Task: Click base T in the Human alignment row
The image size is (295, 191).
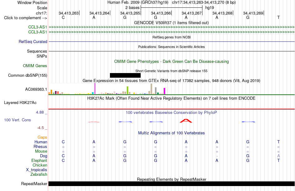Action: [279, 142]
